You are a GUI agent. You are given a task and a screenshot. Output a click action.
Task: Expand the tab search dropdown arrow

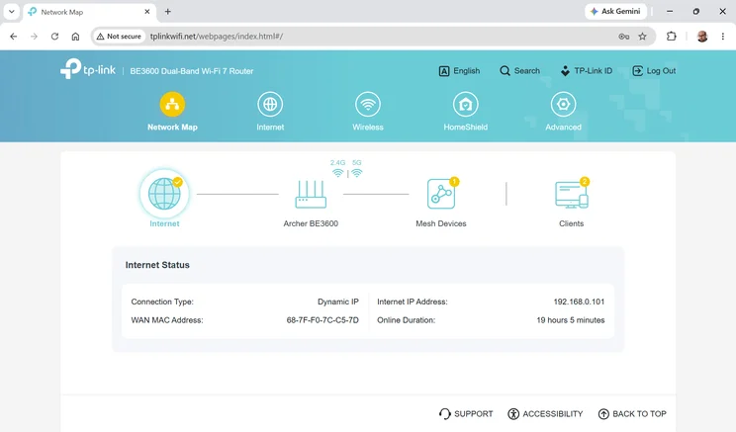click(11, 11)
